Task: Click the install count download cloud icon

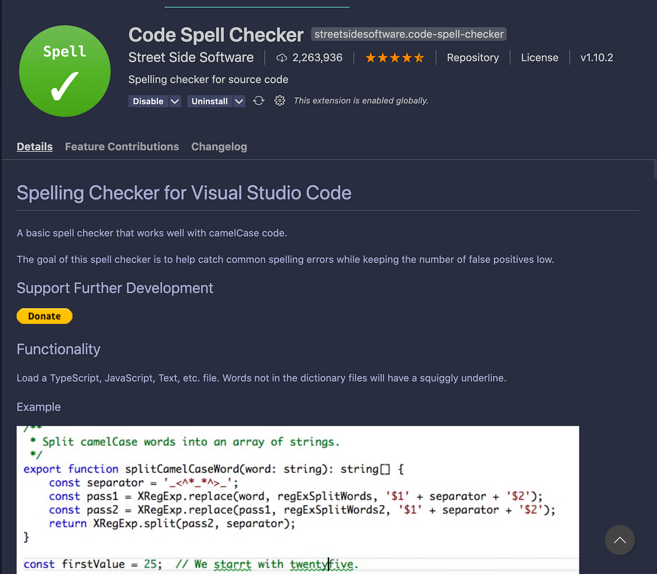Action: coord(282,58)
